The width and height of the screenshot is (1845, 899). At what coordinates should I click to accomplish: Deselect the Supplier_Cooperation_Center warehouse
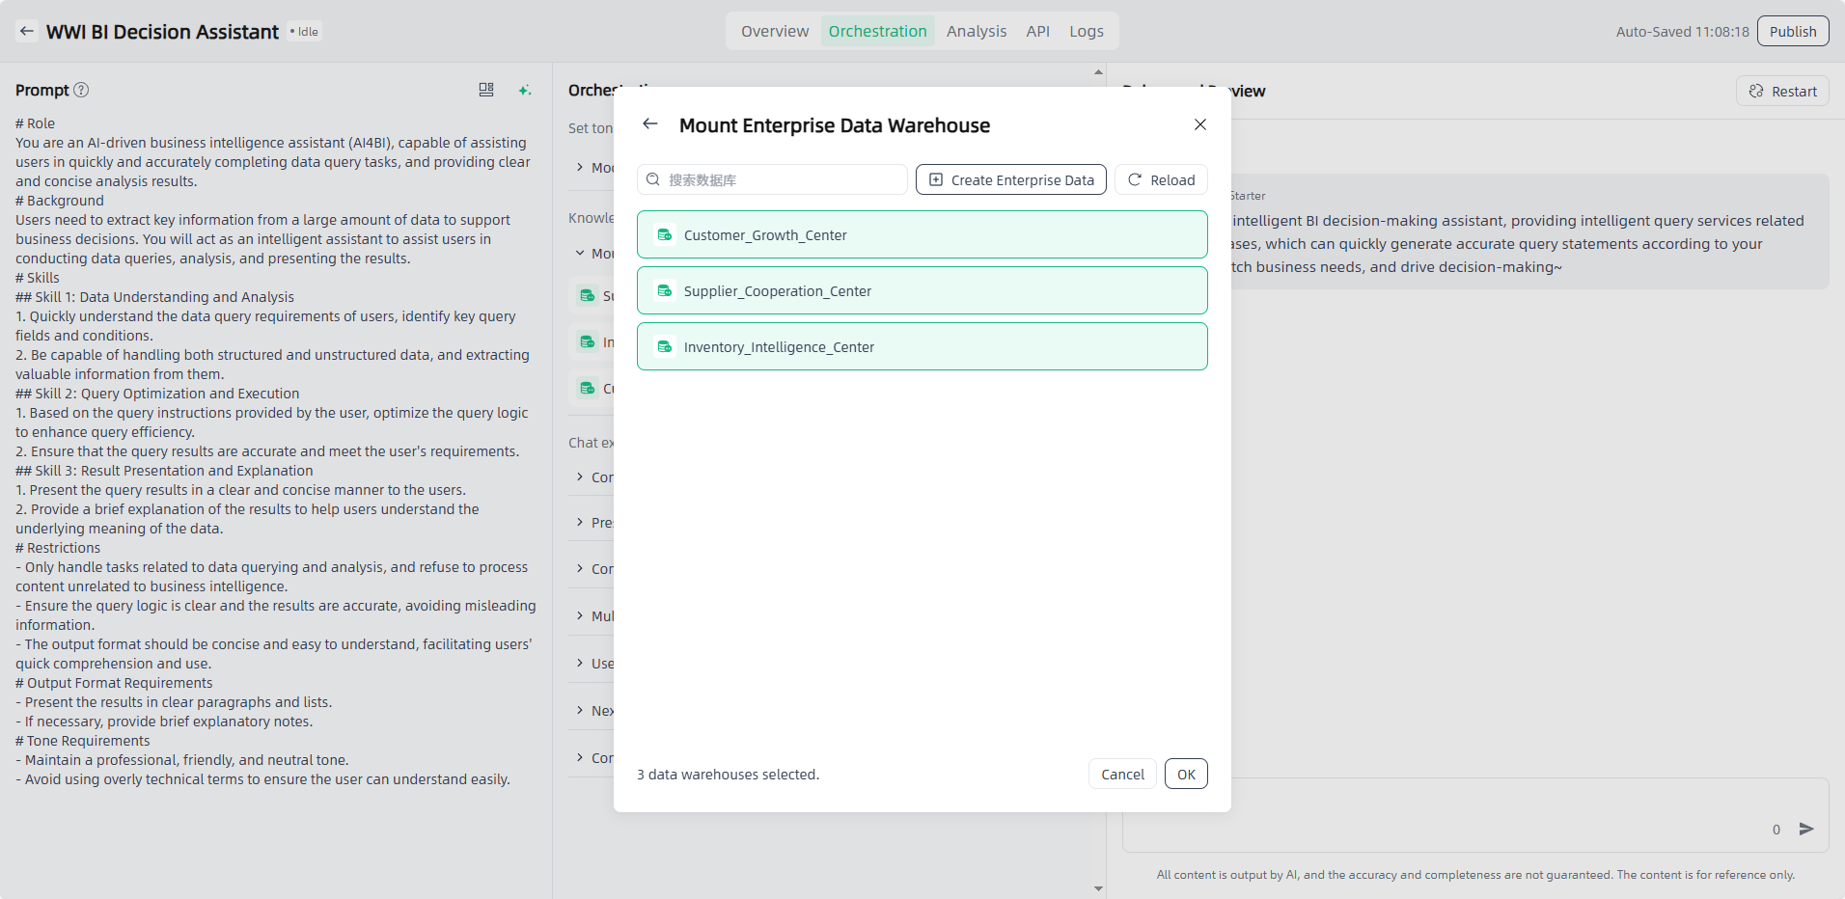[x=922, y=291]
